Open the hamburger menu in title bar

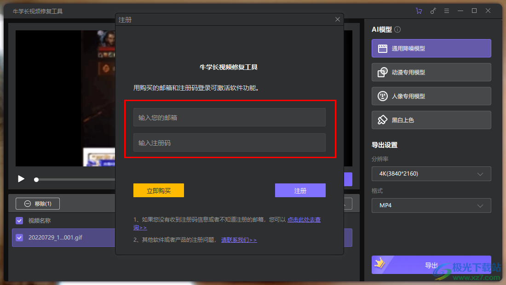click(x=447, y=11)
